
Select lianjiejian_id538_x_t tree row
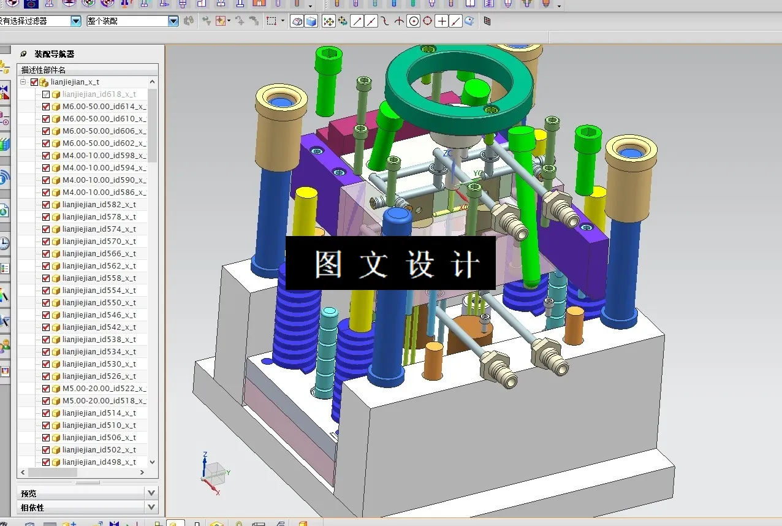83,340
